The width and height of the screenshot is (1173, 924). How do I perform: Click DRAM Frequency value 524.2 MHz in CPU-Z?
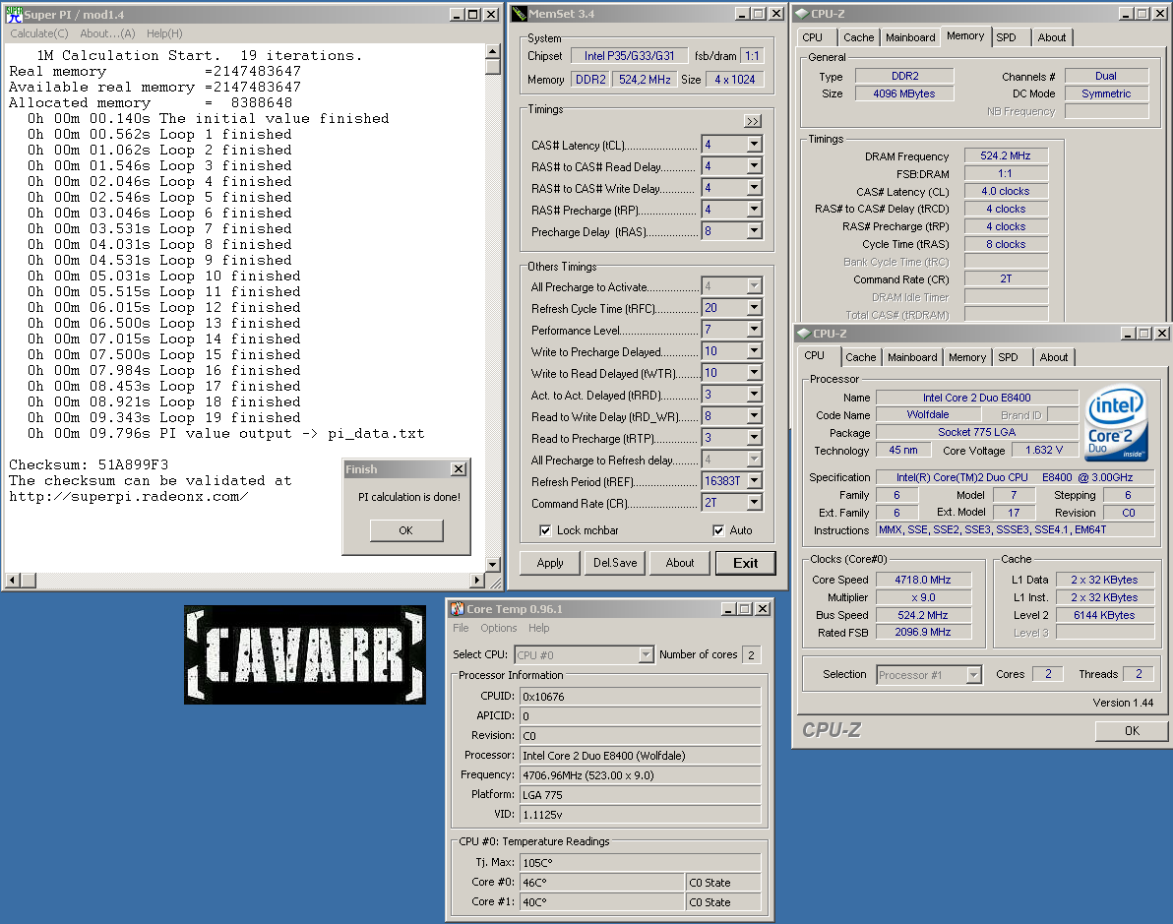click(x=1006, y=155)
